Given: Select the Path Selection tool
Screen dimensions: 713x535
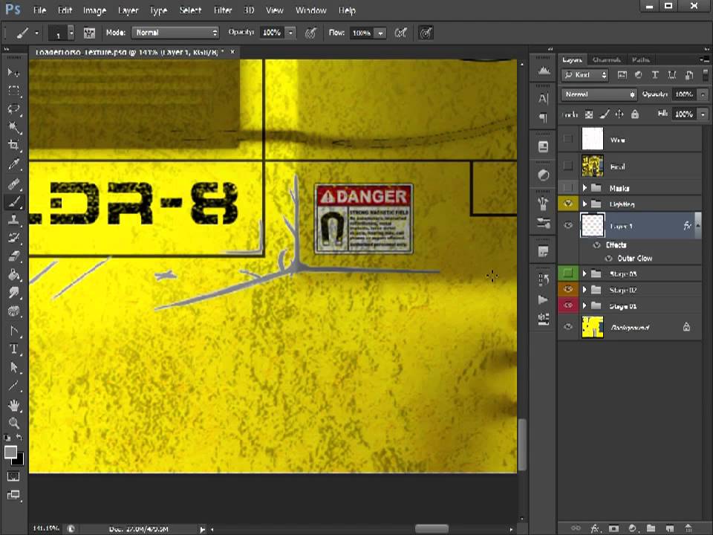Looking at the screenshot, I should 13,367.
